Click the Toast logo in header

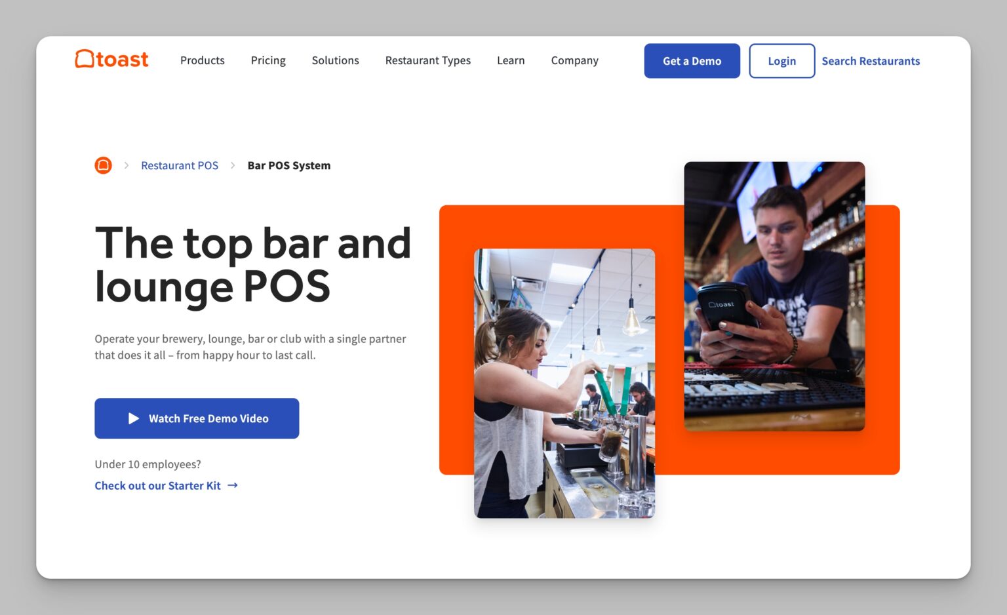point(111,60)
